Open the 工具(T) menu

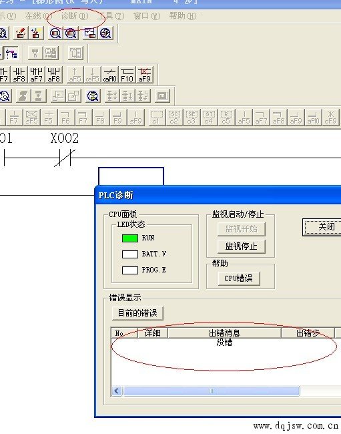[x=111, y=16]
